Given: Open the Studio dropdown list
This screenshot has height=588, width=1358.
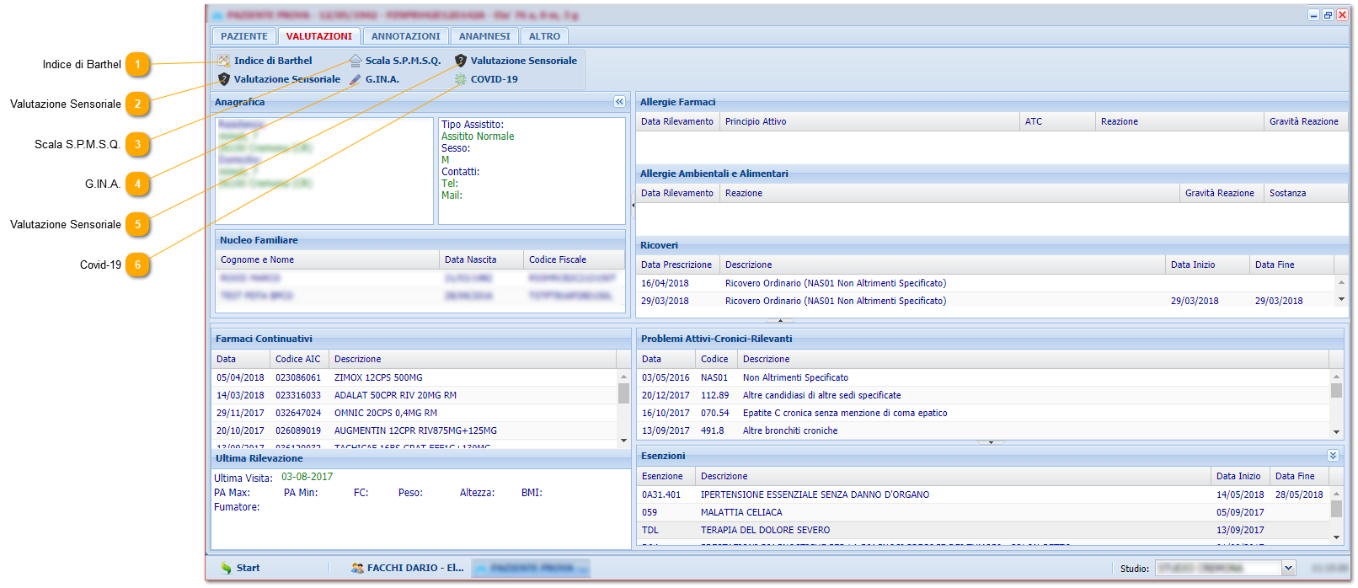Looking at the screenshot, I should 1288,569.
